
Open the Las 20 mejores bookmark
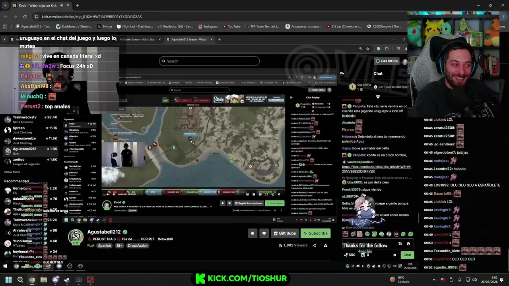344,27
